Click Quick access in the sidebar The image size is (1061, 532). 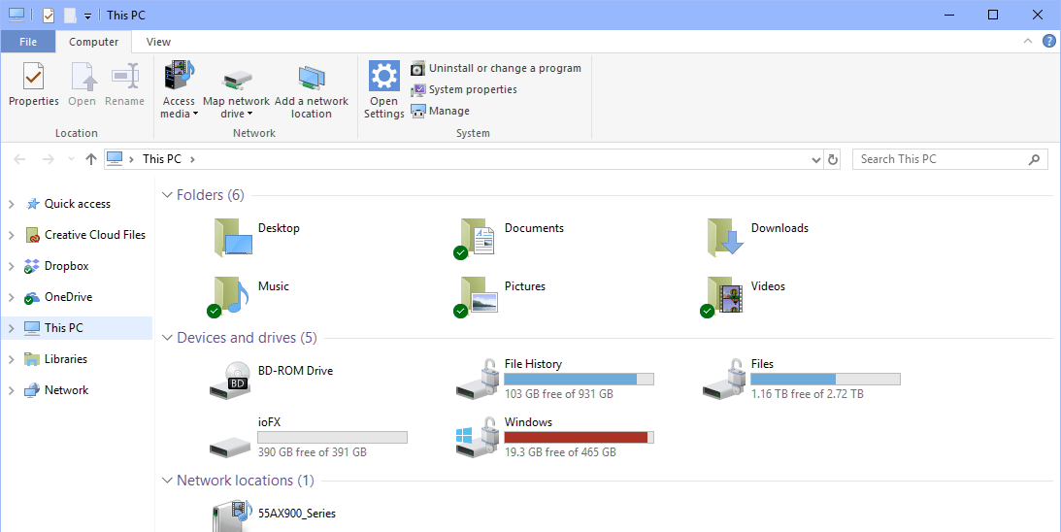77,204
